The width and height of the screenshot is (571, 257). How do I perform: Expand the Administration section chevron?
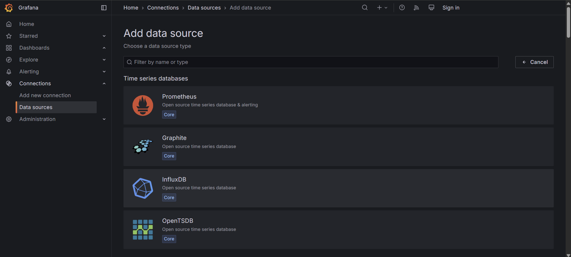pyautogui.click(x=104, y=119)
